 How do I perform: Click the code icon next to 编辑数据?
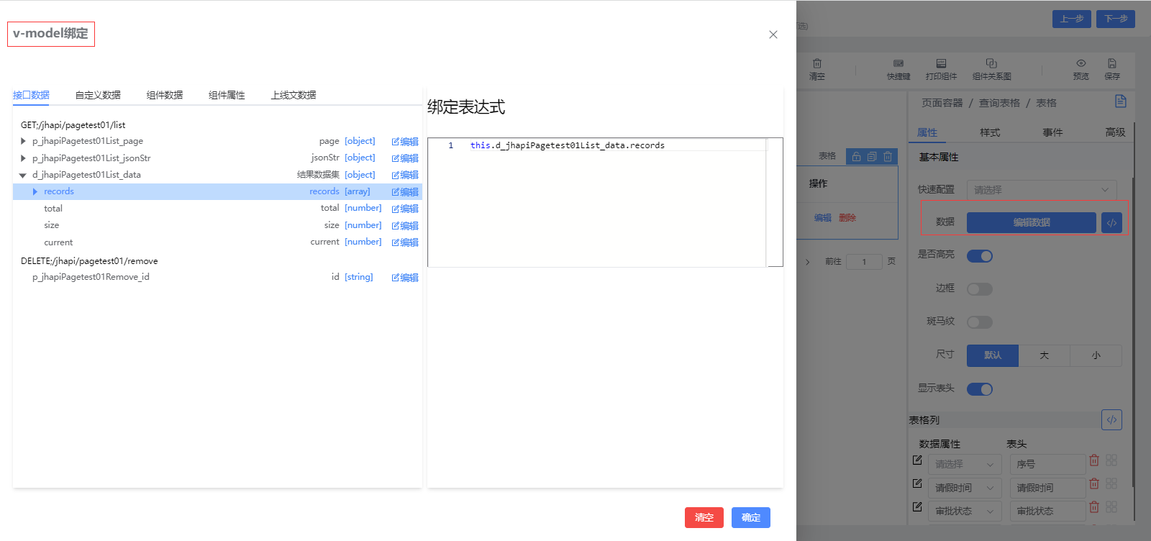(1111, 223)
